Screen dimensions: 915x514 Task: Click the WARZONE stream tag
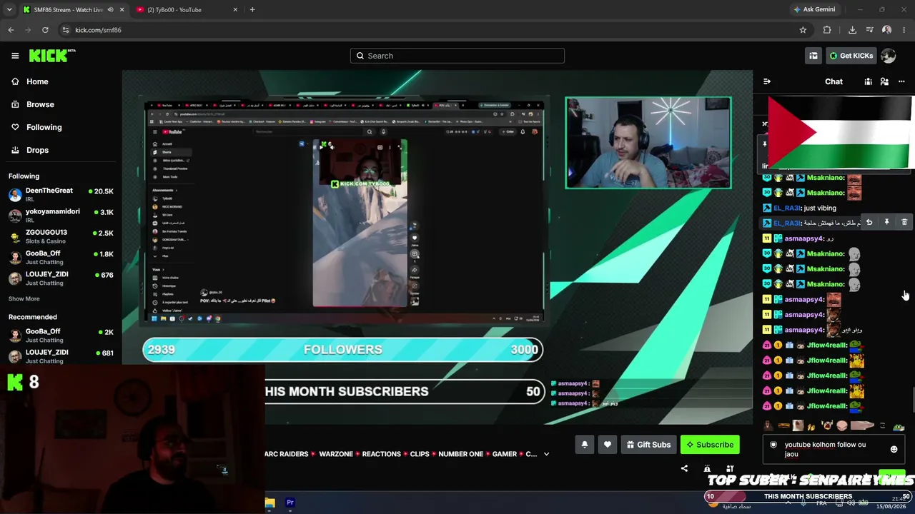point(336,454)
